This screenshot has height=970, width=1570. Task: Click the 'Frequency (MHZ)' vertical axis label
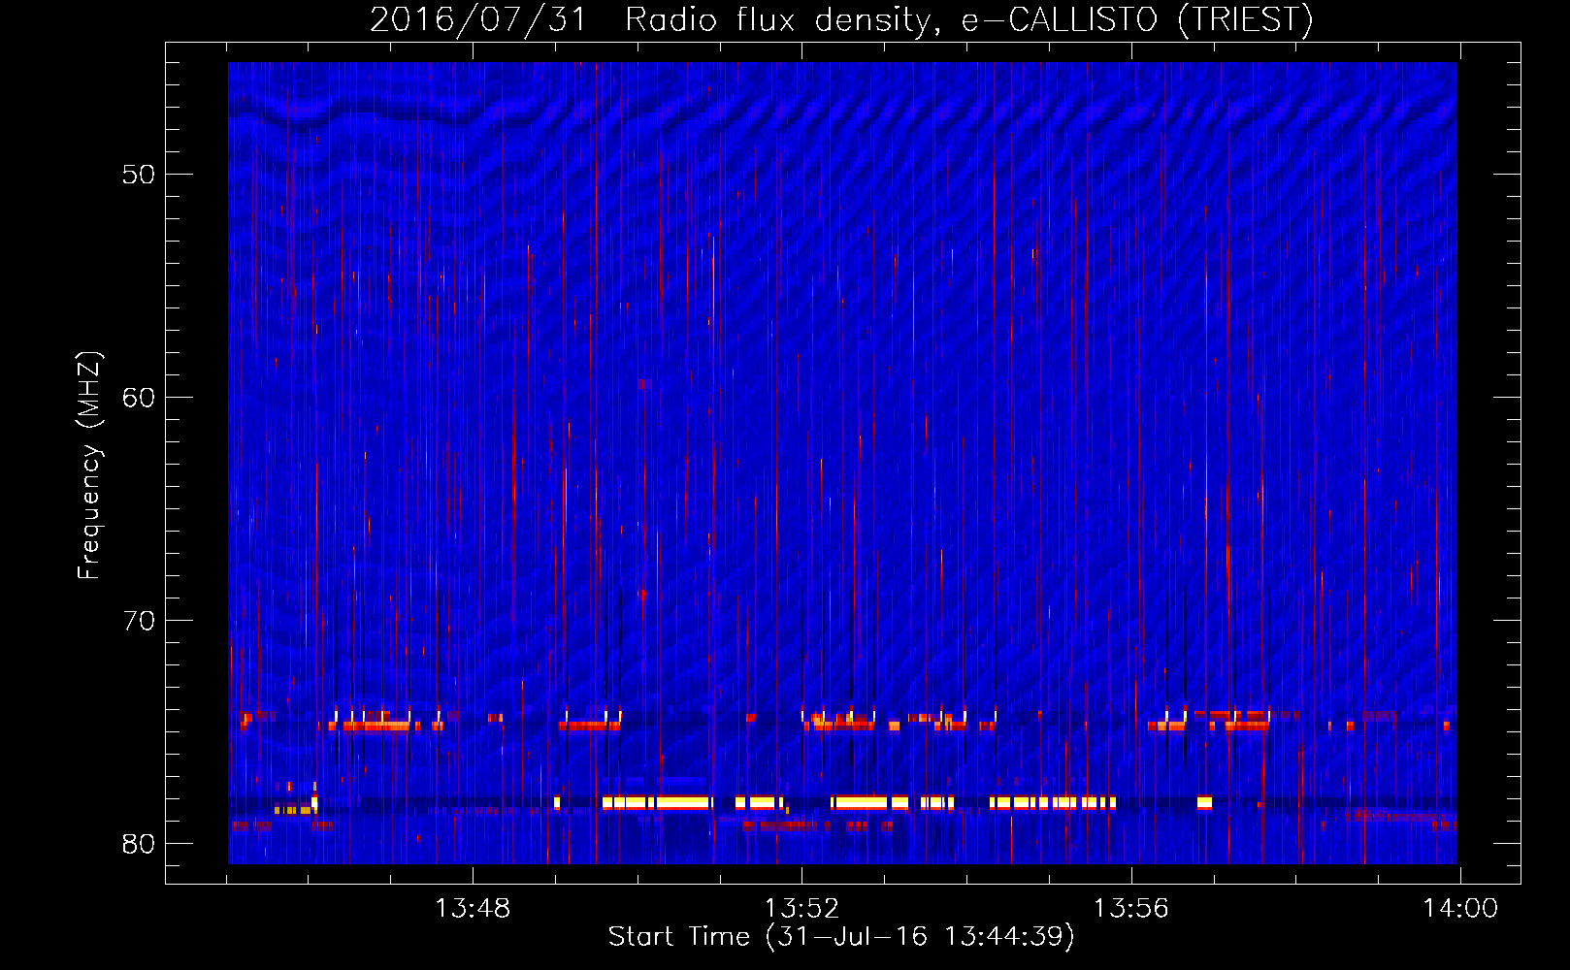coord(88,466)
